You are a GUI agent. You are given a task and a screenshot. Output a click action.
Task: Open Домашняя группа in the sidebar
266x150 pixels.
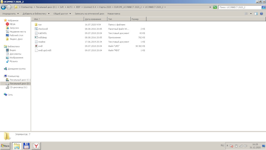pos(17,69)
